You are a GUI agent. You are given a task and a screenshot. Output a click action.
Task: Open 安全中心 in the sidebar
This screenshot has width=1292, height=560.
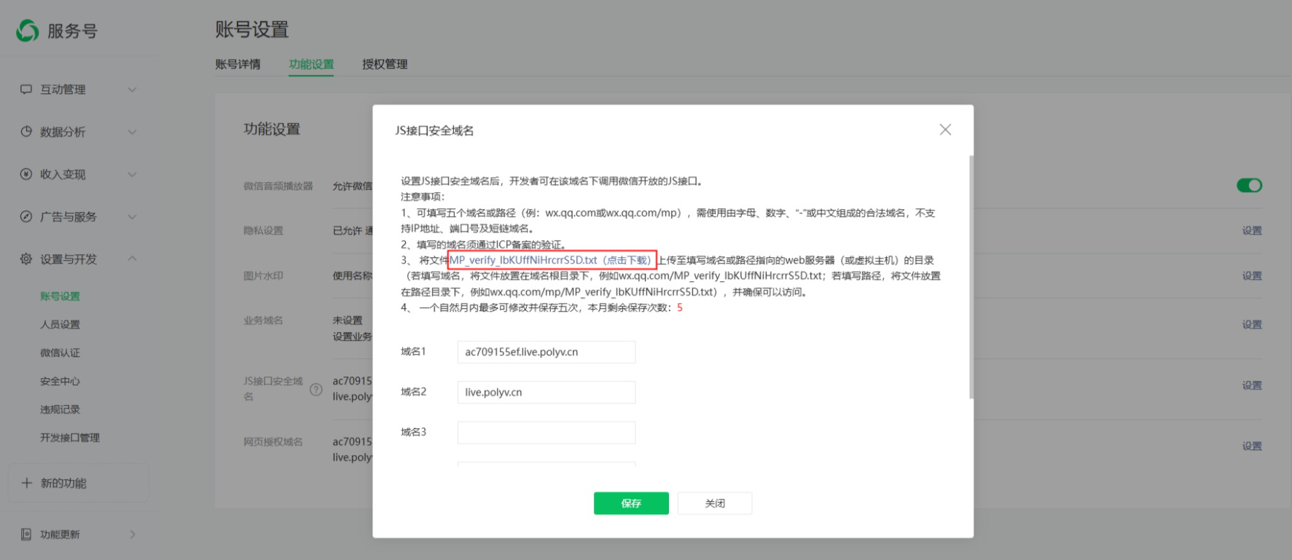click(60, 382)
